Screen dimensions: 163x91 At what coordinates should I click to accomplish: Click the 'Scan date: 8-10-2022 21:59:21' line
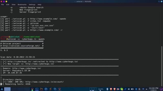point(18,57)
